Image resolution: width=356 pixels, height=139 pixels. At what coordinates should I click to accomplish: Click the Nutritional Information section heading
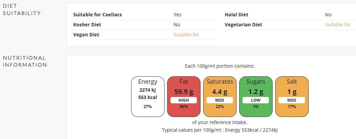(x=25, y=61)
